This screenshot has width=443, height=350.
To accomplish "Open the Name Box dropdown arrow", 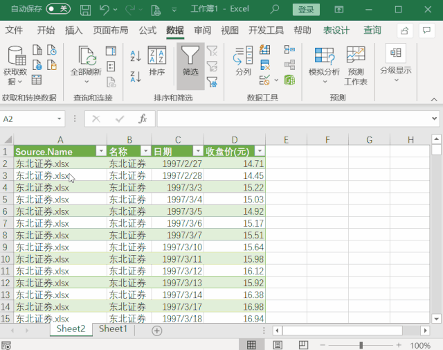I will pos(60,119).
